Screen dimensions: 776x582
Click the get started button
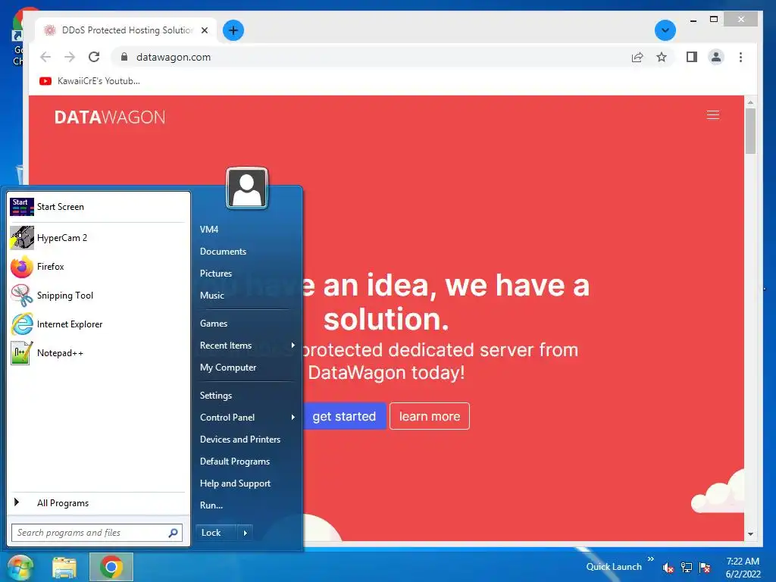coord(345,417)
